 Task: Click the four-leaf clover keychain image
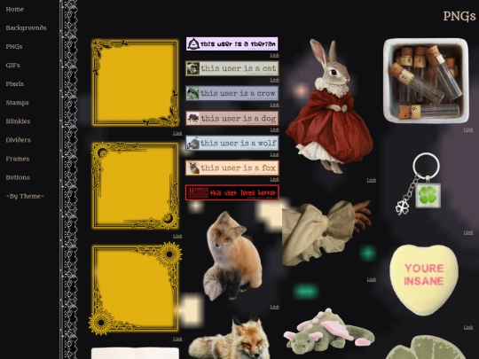coord(419,183)
